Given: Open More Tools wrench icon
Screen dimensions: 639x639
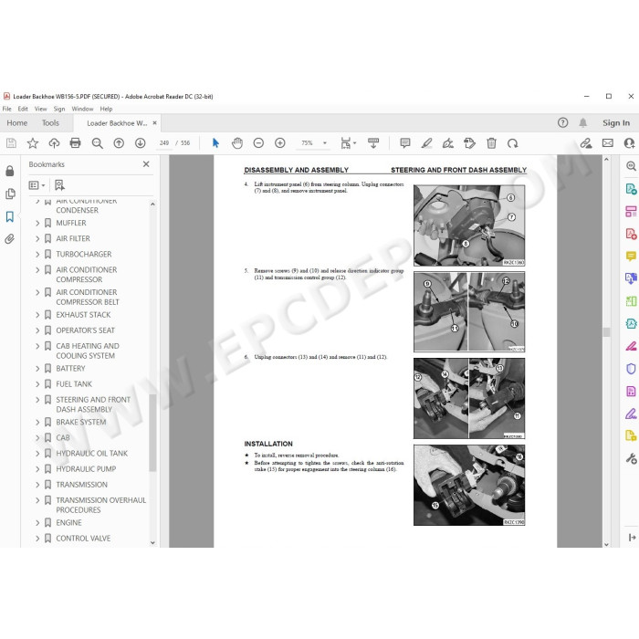Looking at the screenshot, I should (x=631, y=458).
